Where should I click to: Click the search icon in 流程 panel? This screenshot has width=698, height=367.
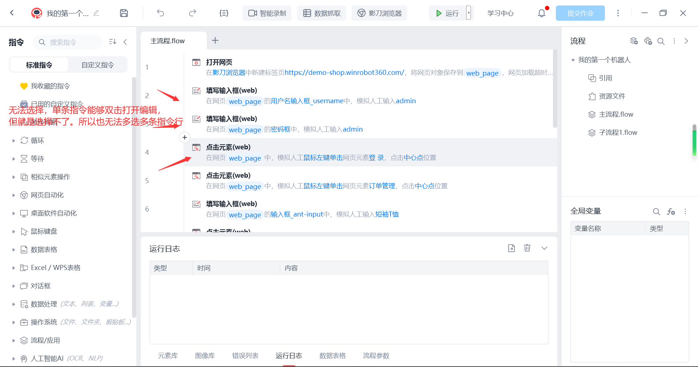click(x=661, y=41)
